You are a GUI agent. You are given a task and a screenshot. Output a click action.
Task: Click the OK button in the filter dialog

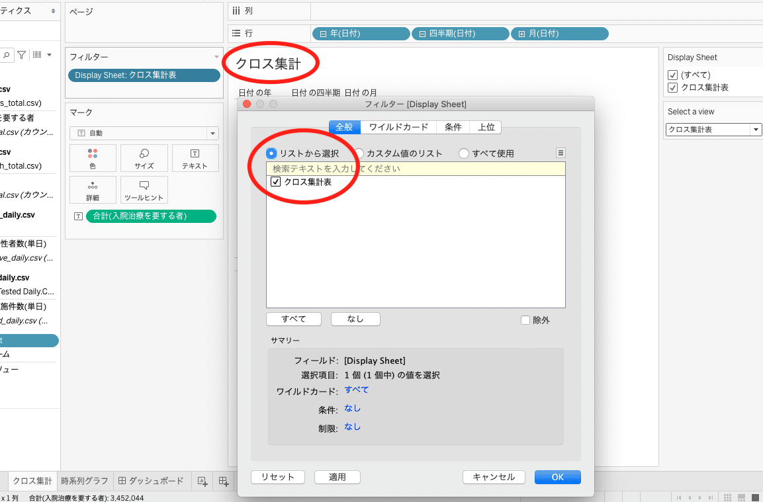(557, 477)
